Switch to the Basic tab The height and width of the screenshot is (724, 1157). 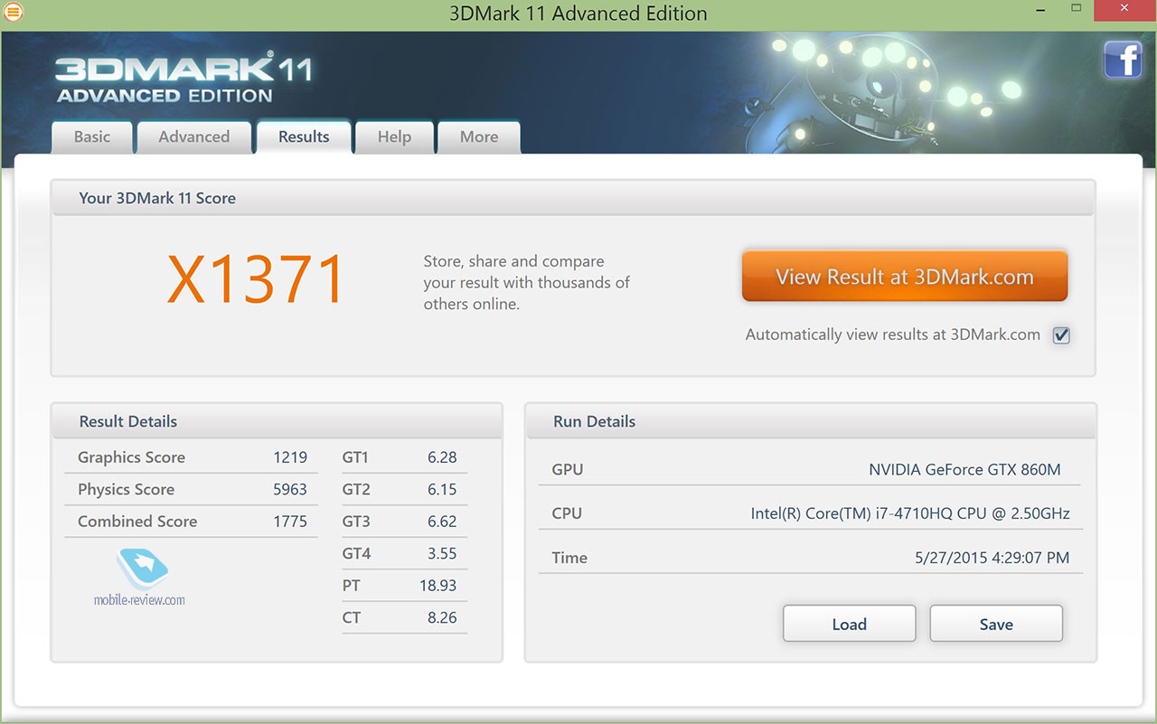(x=92, y=136)
